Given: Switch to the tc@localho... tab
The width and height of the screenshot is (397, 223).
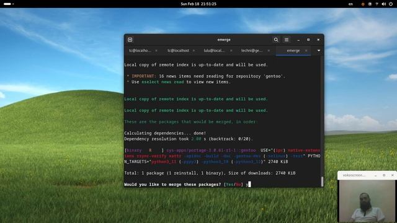Looking at the screenshot, I should 140,51.
